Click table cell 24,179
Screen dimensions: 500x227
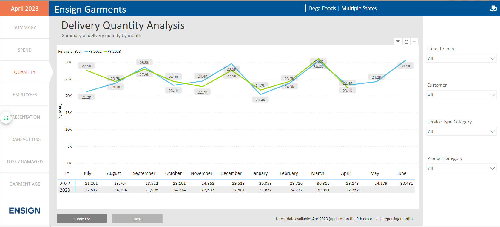point(381,184)
